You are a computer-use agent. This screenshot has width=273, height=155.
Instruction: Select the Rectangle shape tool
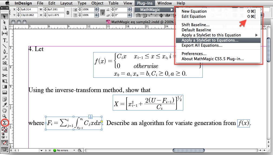coord(5,69)
